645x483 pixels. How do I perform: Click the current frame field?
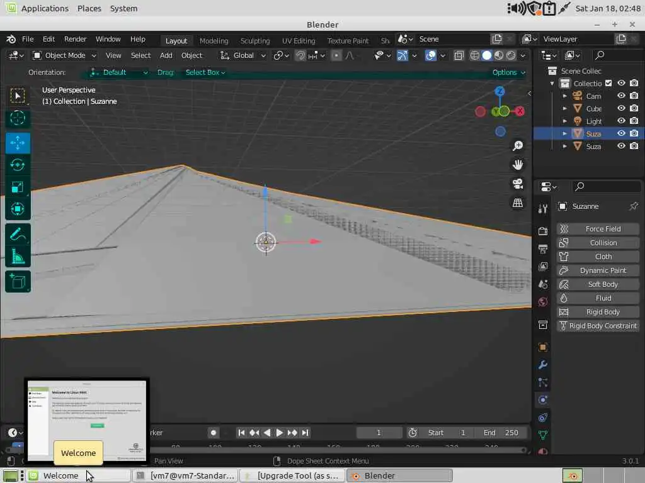(379, 433)
